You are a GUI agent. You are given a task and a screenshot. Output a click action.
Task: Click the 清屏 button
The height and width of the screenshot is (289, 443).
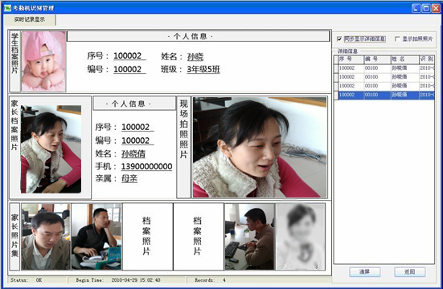tap(364, 272)
